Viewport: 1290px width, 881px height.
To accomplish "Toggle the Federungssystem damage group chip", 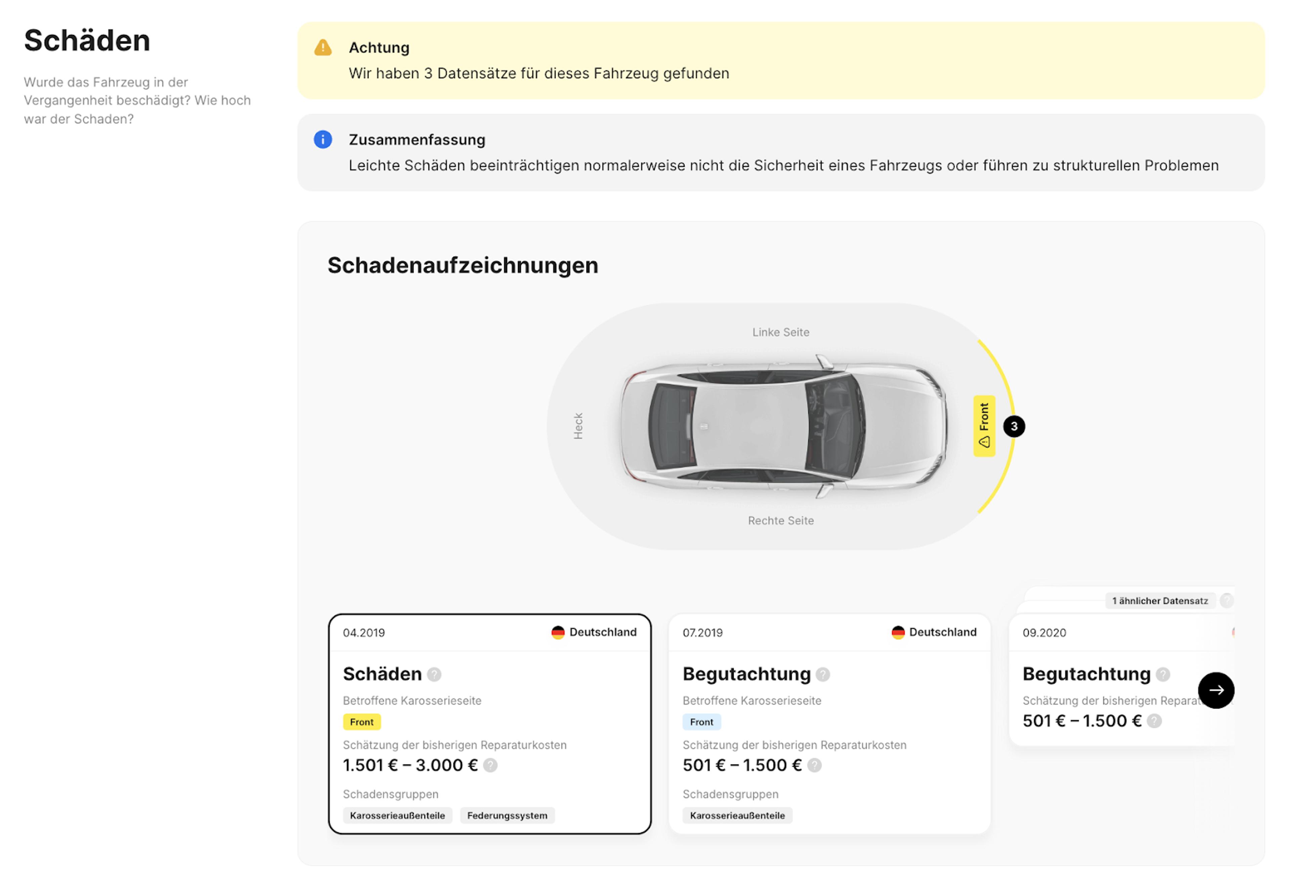I will pyautogui.click(x=507, y=816).
